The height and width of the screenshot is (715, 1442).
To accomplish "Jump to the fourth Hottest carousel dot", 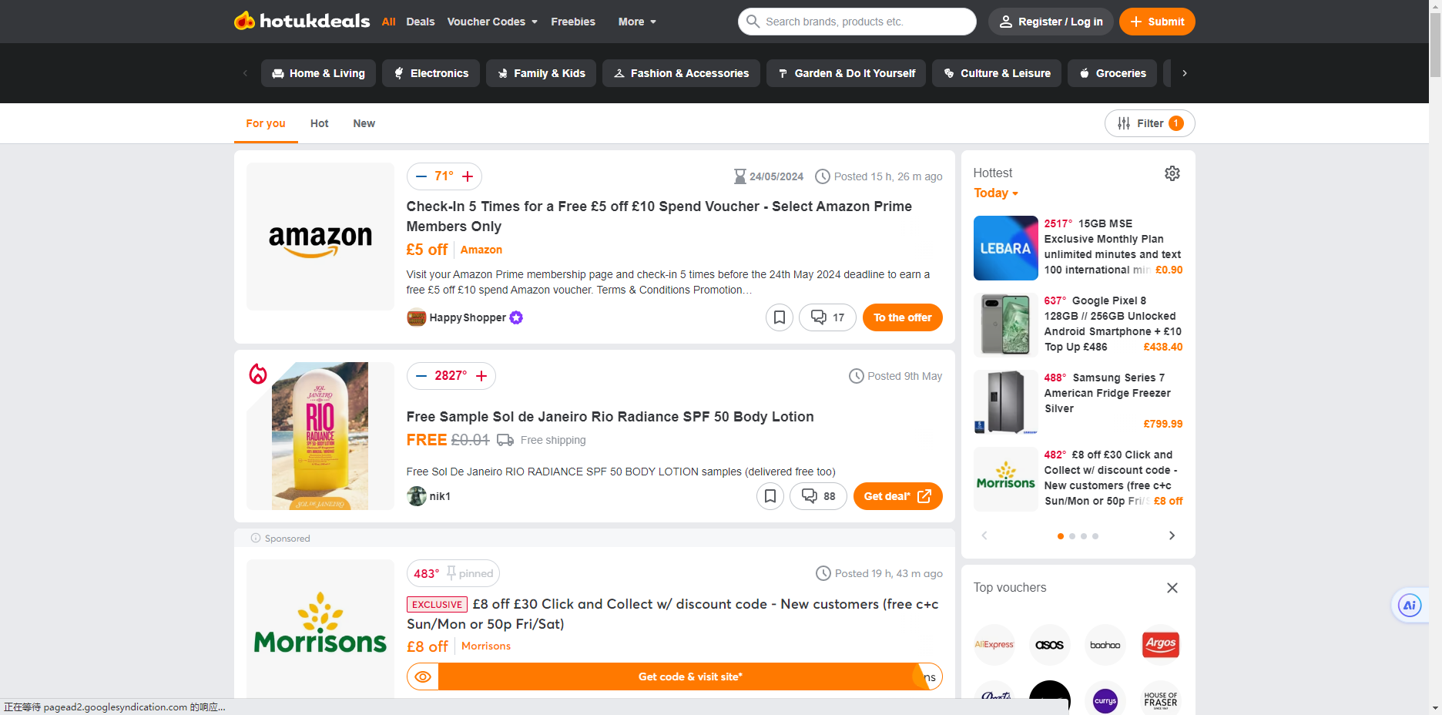I will click(x=1095, y=536).
